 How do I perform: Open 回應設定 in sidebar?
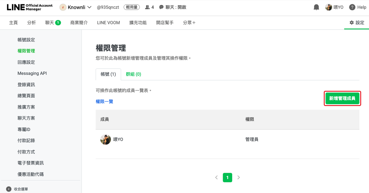(x=26, y=62)
